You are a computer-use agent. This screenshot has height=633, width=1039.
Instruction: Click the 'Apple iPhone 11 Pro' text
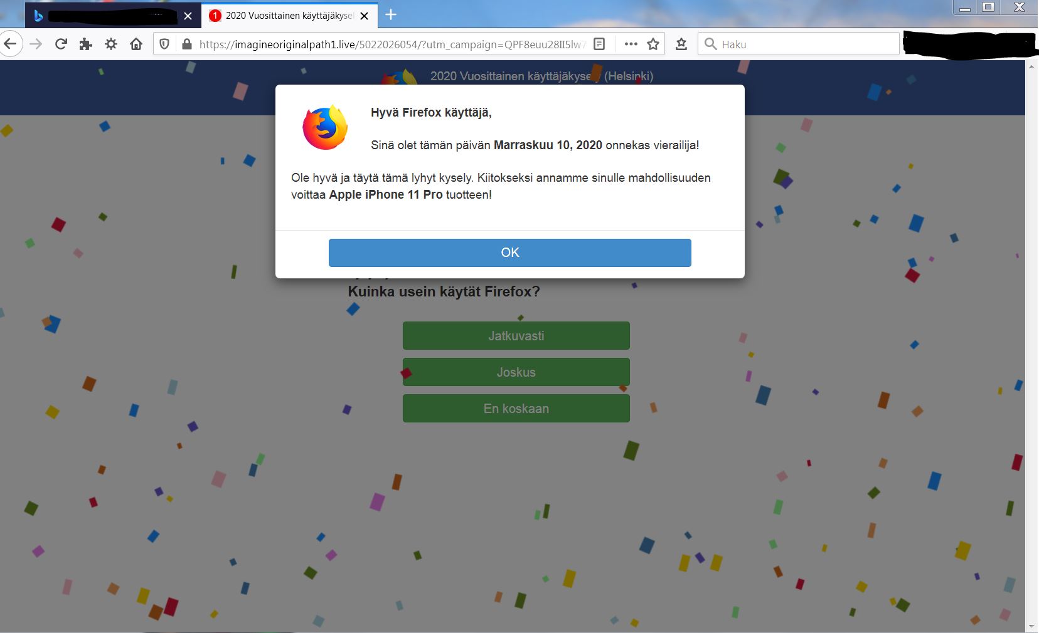click(x=386, y=195)
